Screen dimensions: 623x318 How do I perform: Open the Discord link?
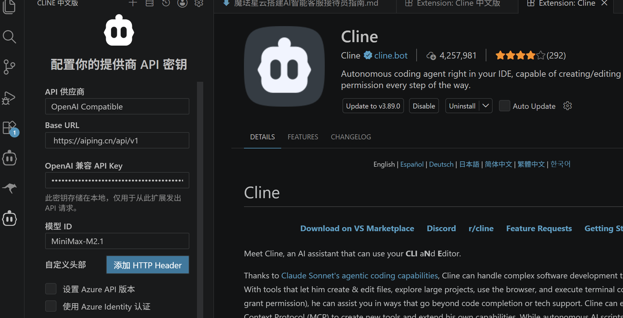point(441,228)
